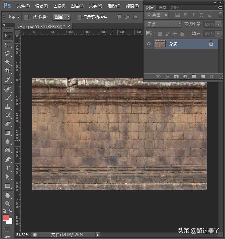Swap foreground and background colors
The height and width of the screenshot is (239, 225).
click(x=10, y=211)
